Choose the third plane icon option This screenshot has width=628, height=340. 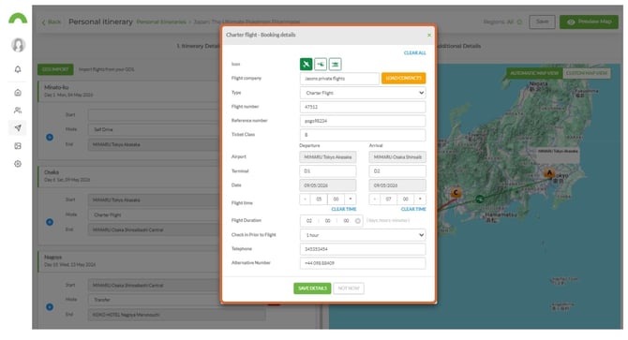coord(335,64)
